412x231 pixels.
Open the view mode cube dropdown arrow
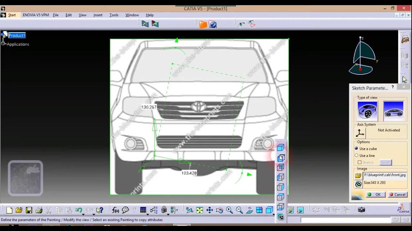click(273, 214)
